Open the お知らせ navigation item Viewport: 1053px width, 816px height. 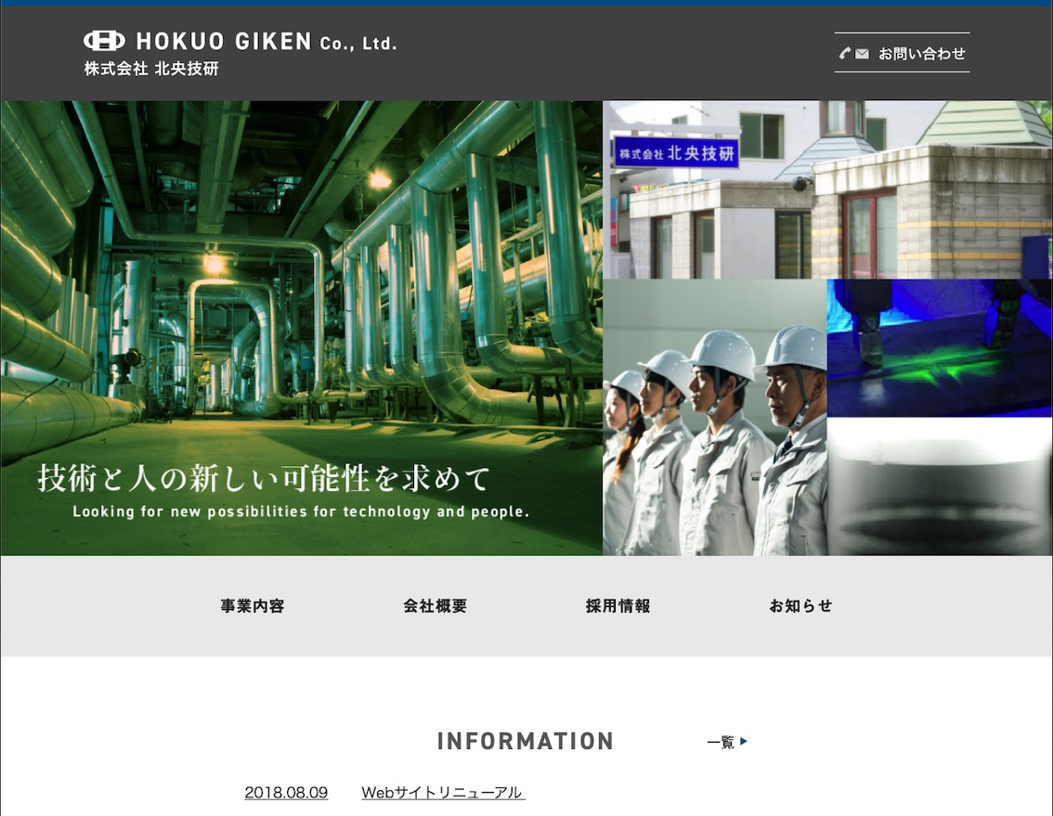800,606
